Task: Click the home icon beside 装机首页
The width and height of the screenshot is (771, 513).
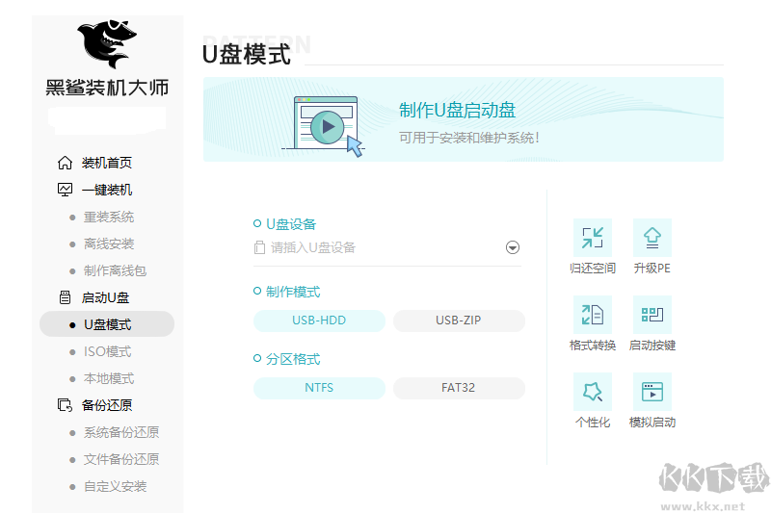Action: click(x=65, y=163)
